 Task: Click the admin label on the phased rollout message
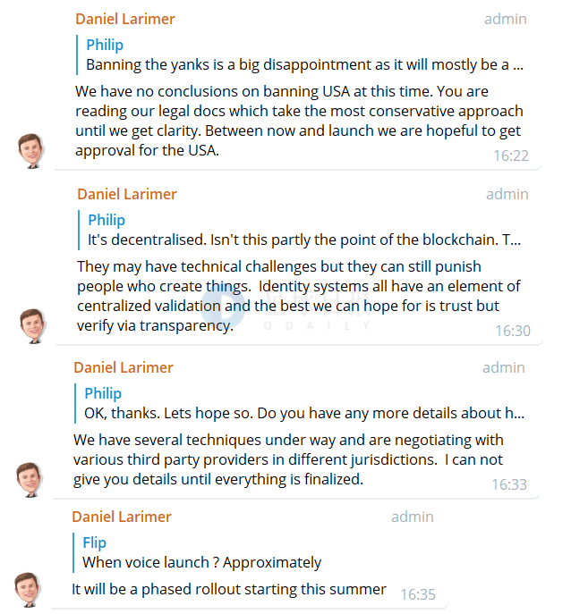click(413, 517)
